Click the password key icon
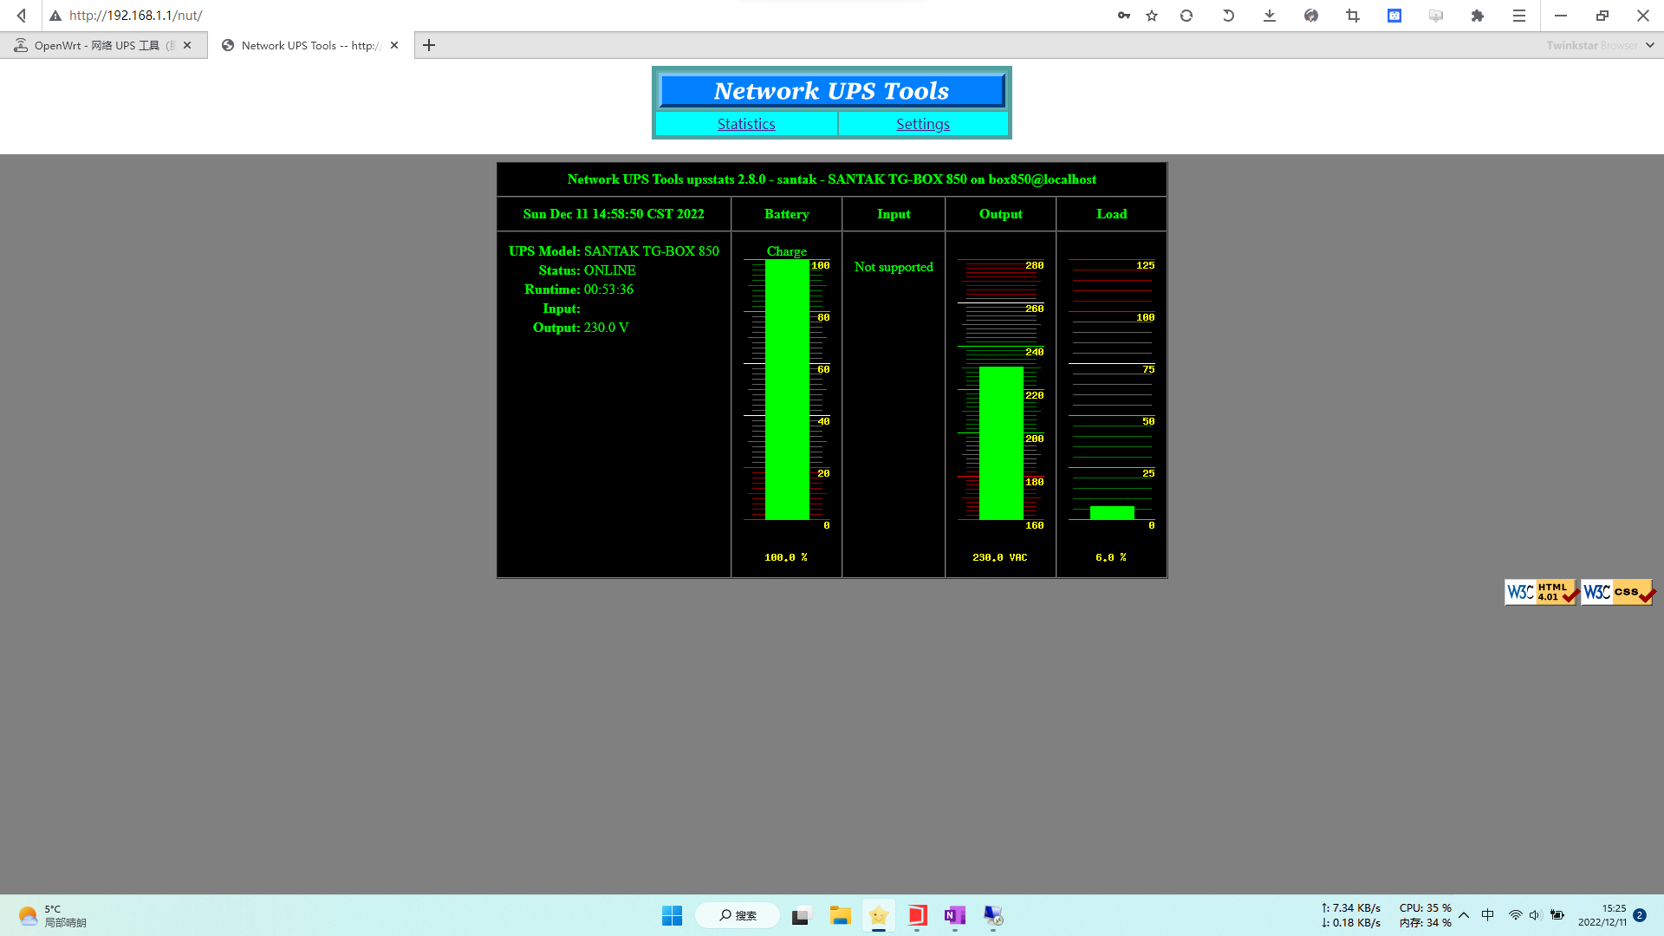The width and height of the screenshot is (1664, 936). pos(1123,16)
